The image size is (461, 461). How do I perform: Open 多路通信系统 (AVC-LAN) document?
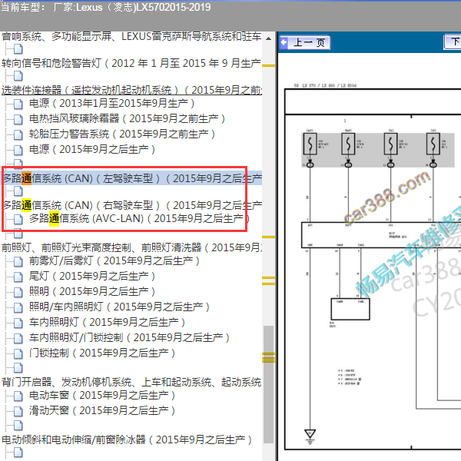(x=139, y=218)
